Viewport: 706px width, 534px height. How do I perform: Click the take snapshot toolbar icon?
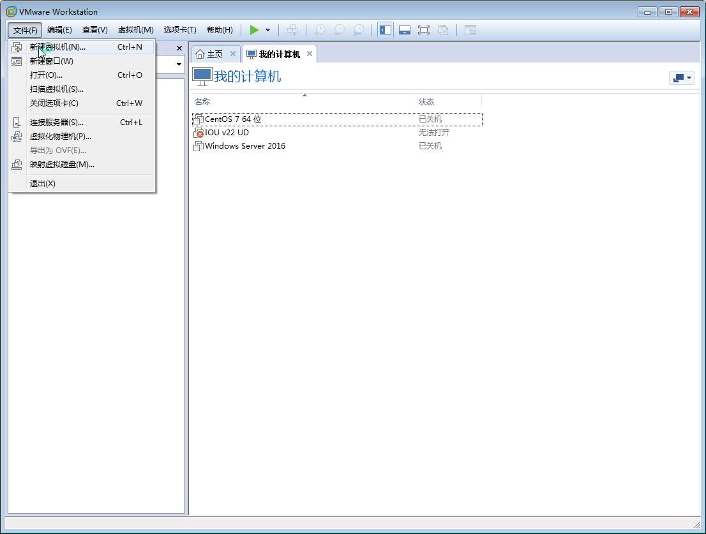(x=320, y=30)
